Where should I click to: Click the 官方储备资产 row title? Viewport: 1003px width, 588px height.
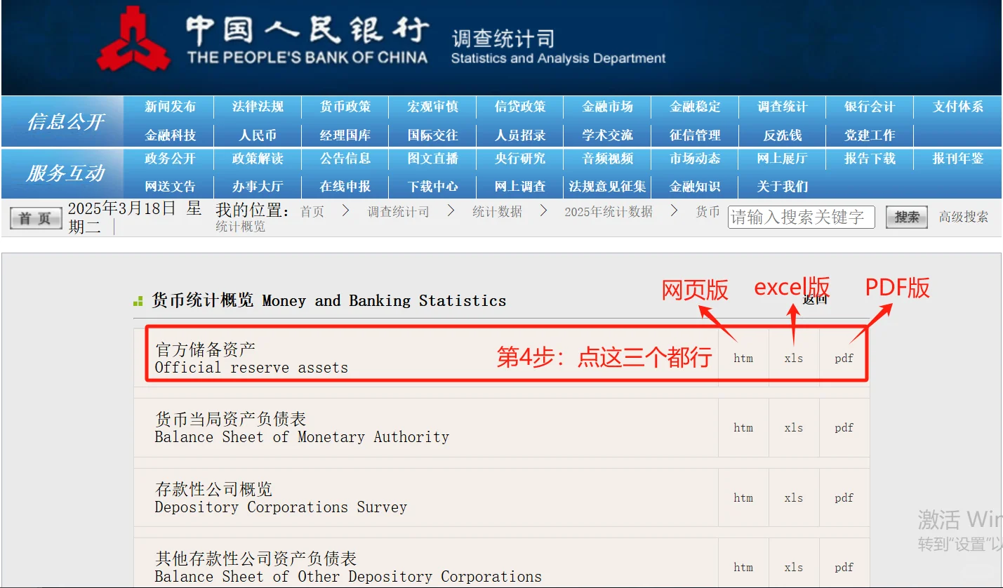205,349
